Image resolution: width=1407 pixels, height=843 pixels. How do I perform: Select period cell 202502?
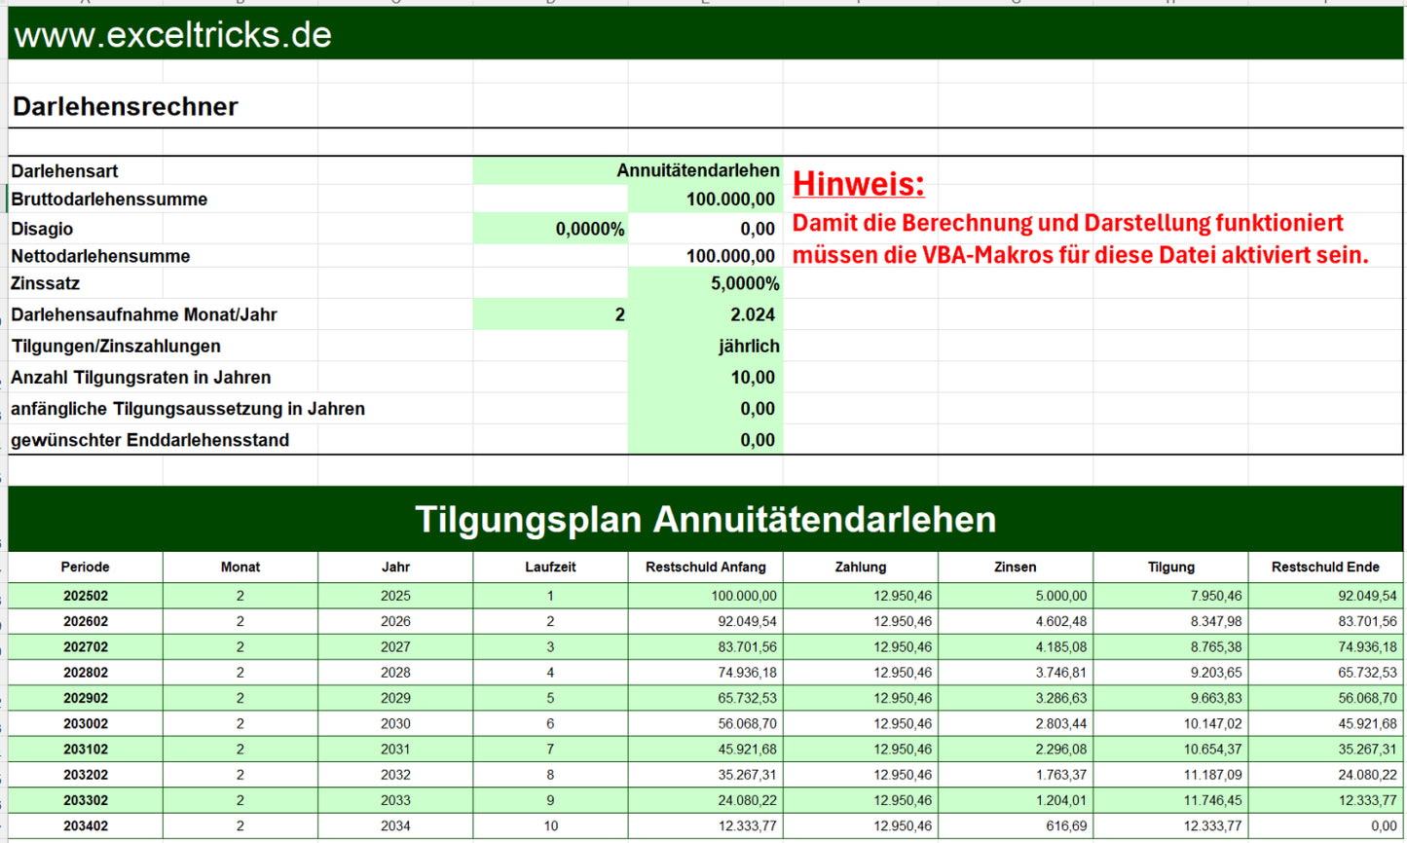point(86,596)
